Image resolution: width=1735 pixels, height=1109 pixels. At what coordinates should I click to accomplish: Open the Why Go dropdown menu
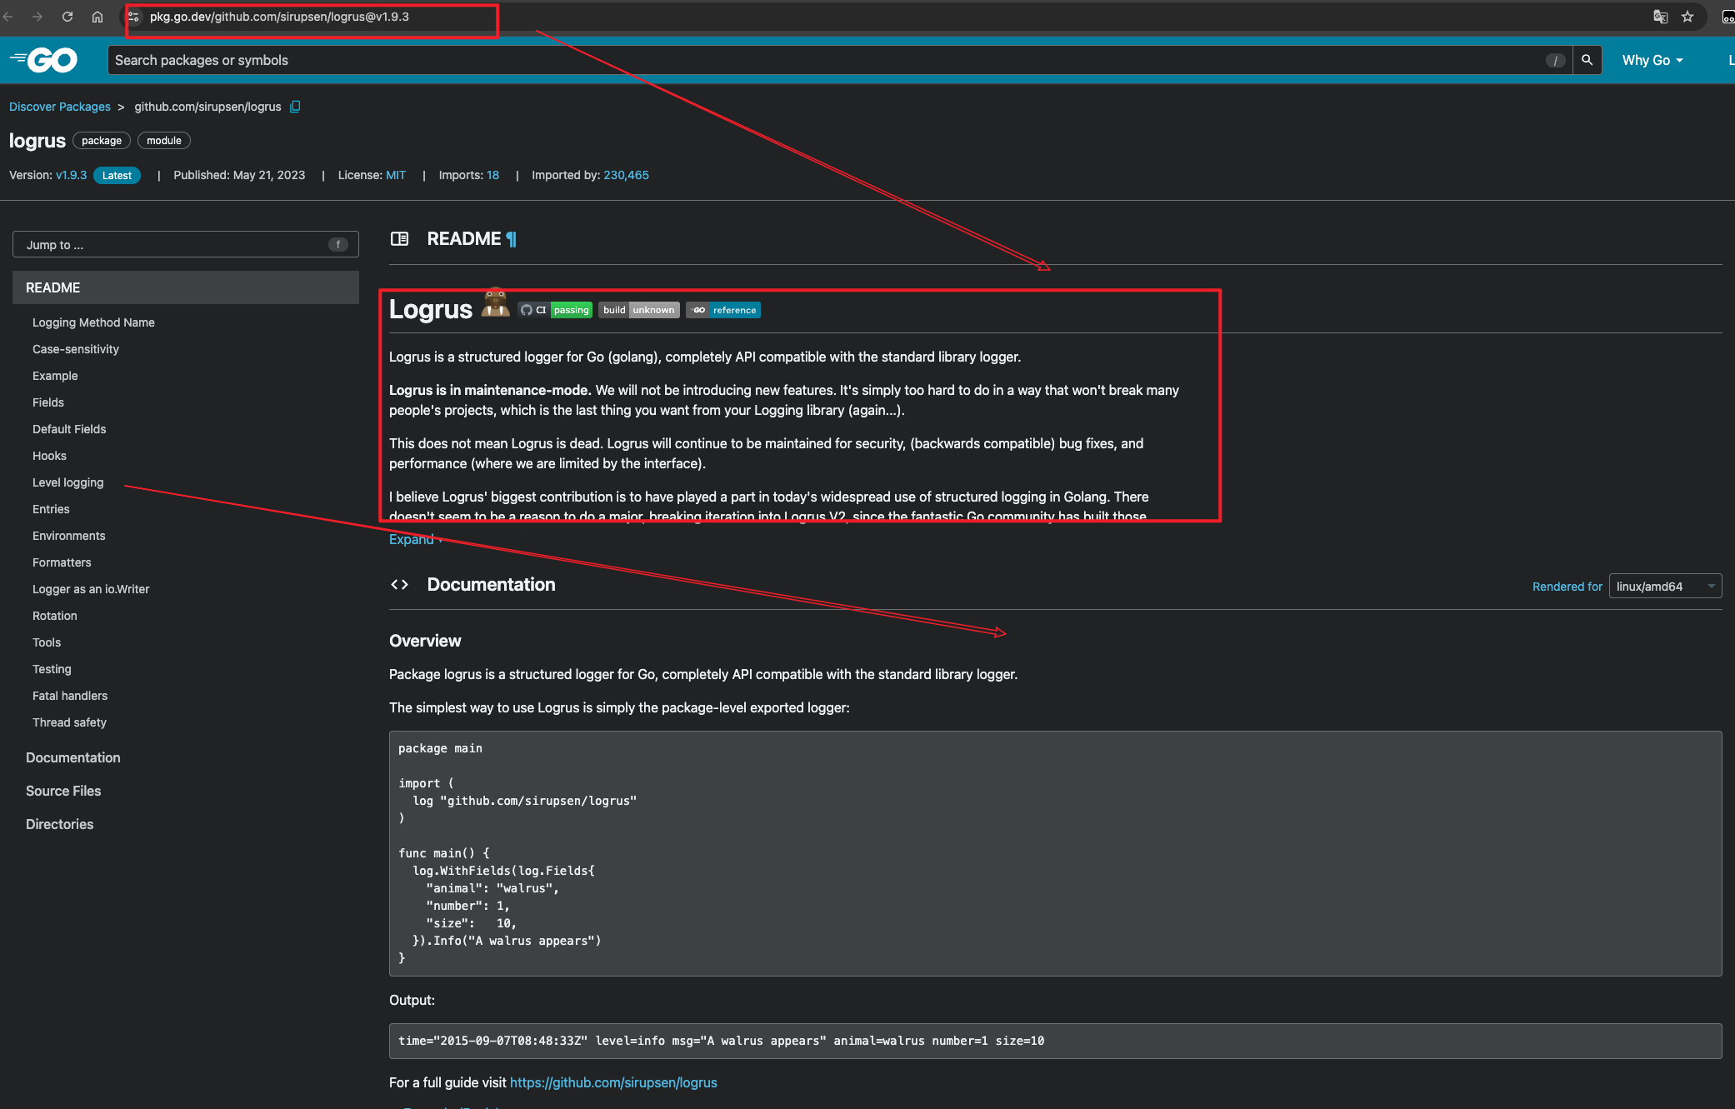pos(1652,60)
